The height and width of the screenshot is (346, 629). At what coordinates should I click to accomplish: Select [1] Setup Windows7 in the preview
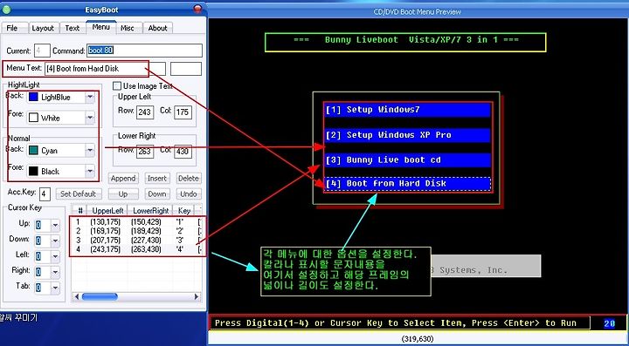click(408, 110)
